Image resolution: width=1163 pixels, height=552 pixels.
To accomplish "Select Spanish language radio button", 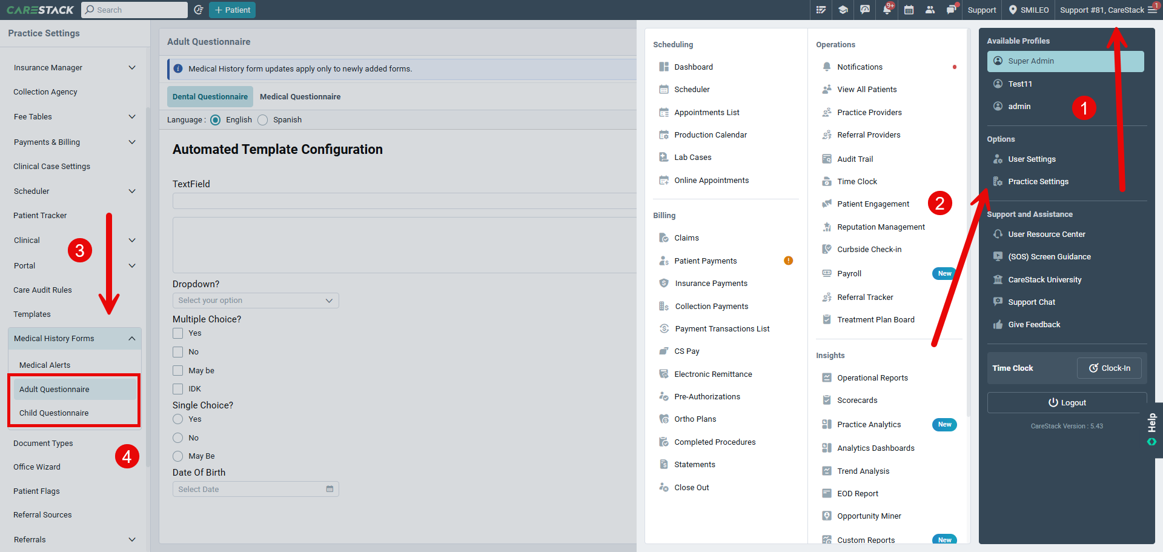I will [262, 120].
